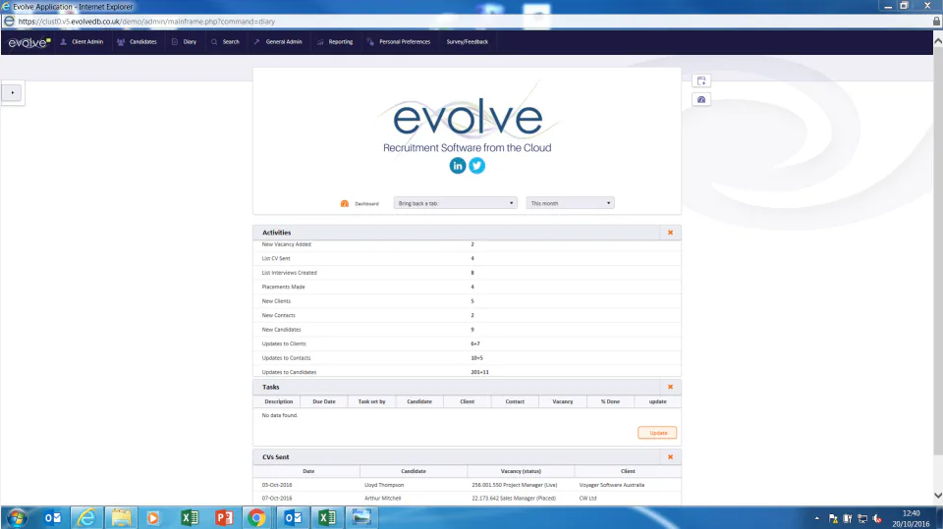
Task: Open the Search menu
Action: (225, 42)
